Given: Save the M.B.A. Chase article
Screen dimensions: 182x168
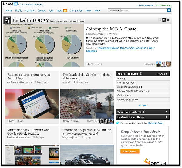Looking at the screenshot, I should point(99,64).
